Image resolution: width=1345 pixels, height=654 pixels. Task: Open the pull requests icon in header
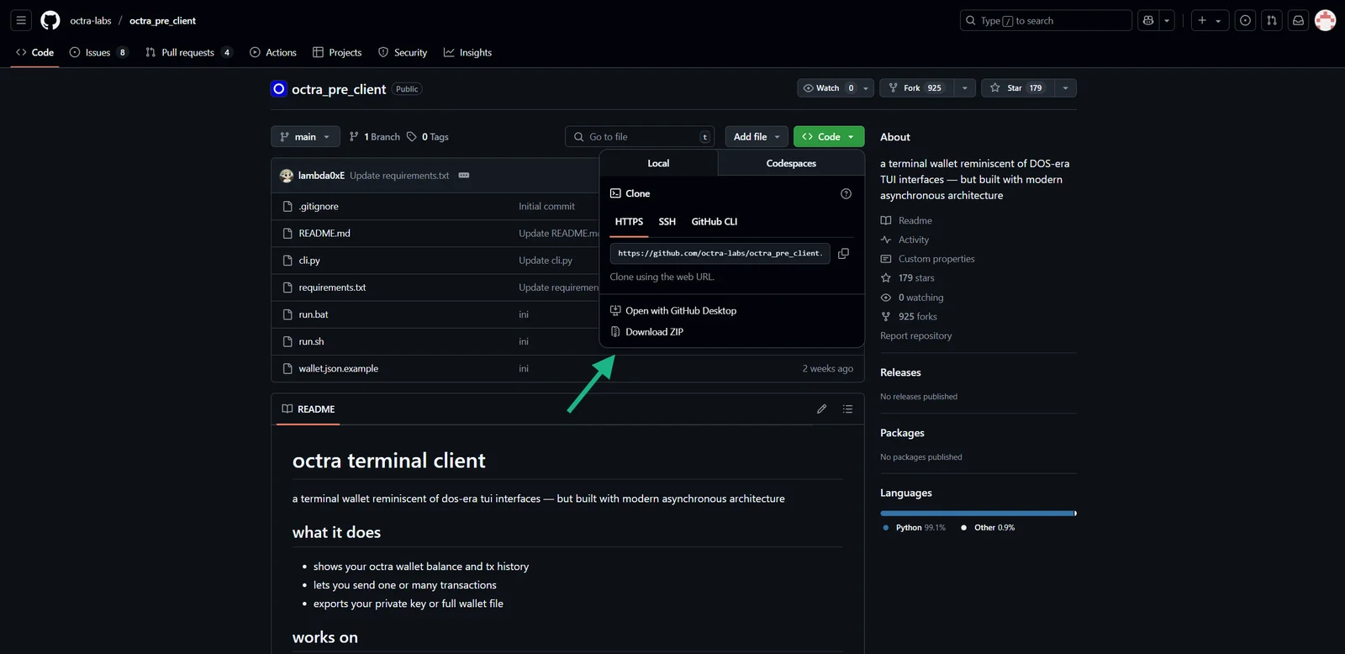click(x=1272, y=20)
